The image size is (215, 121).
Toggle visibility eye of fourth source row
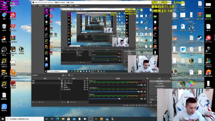85,87
